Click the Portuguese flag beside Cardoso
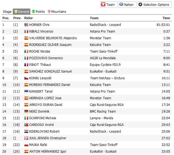 click(x=26, y=125)
